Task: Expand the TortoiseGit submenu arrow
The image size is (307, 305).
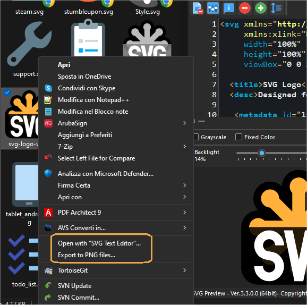Action: click(x=184, y=270)
